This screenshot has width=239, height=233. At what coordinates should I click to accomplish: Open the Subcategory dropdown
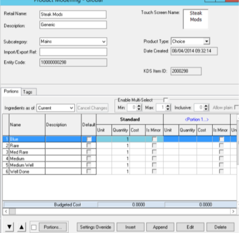click(x=103, y=41)
